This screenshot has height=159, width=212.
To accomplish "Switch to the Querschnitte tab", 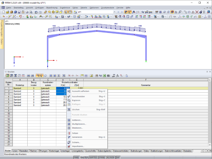I will coord(91,151).
